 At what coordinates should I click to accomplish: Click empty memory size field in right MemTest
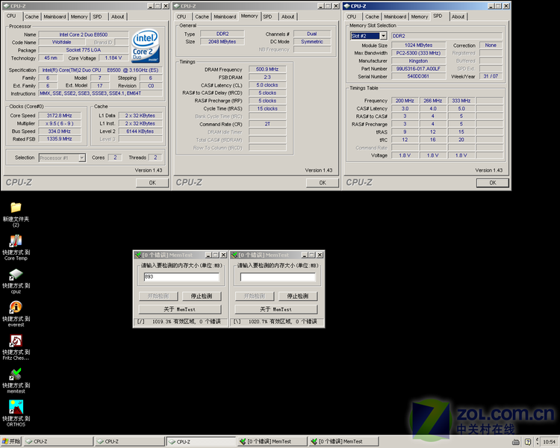pos(278,277)
